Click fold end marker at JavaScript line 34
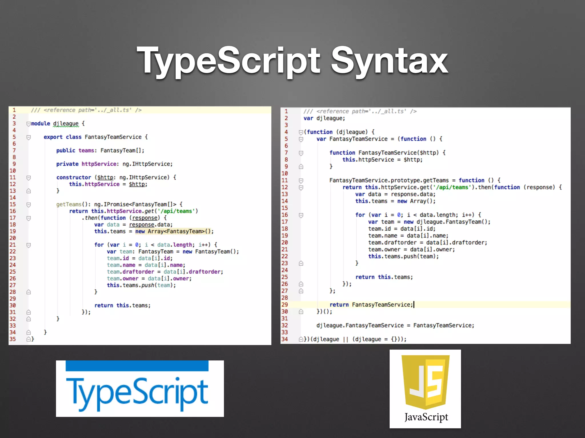 301,339
